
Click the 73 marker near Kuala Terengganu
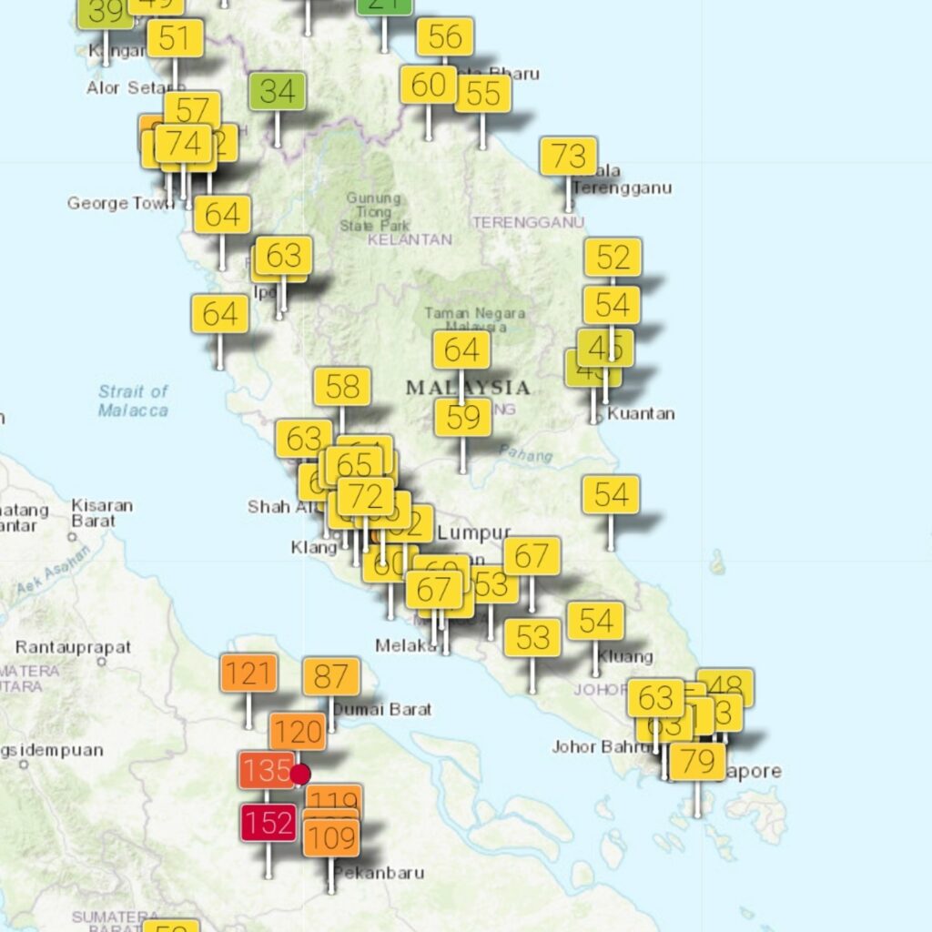pos(569,157)
